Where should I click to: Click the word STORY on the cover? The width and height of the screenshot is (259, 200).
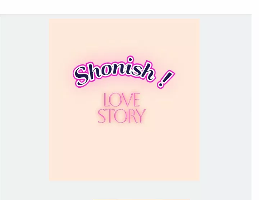(122, 116)
